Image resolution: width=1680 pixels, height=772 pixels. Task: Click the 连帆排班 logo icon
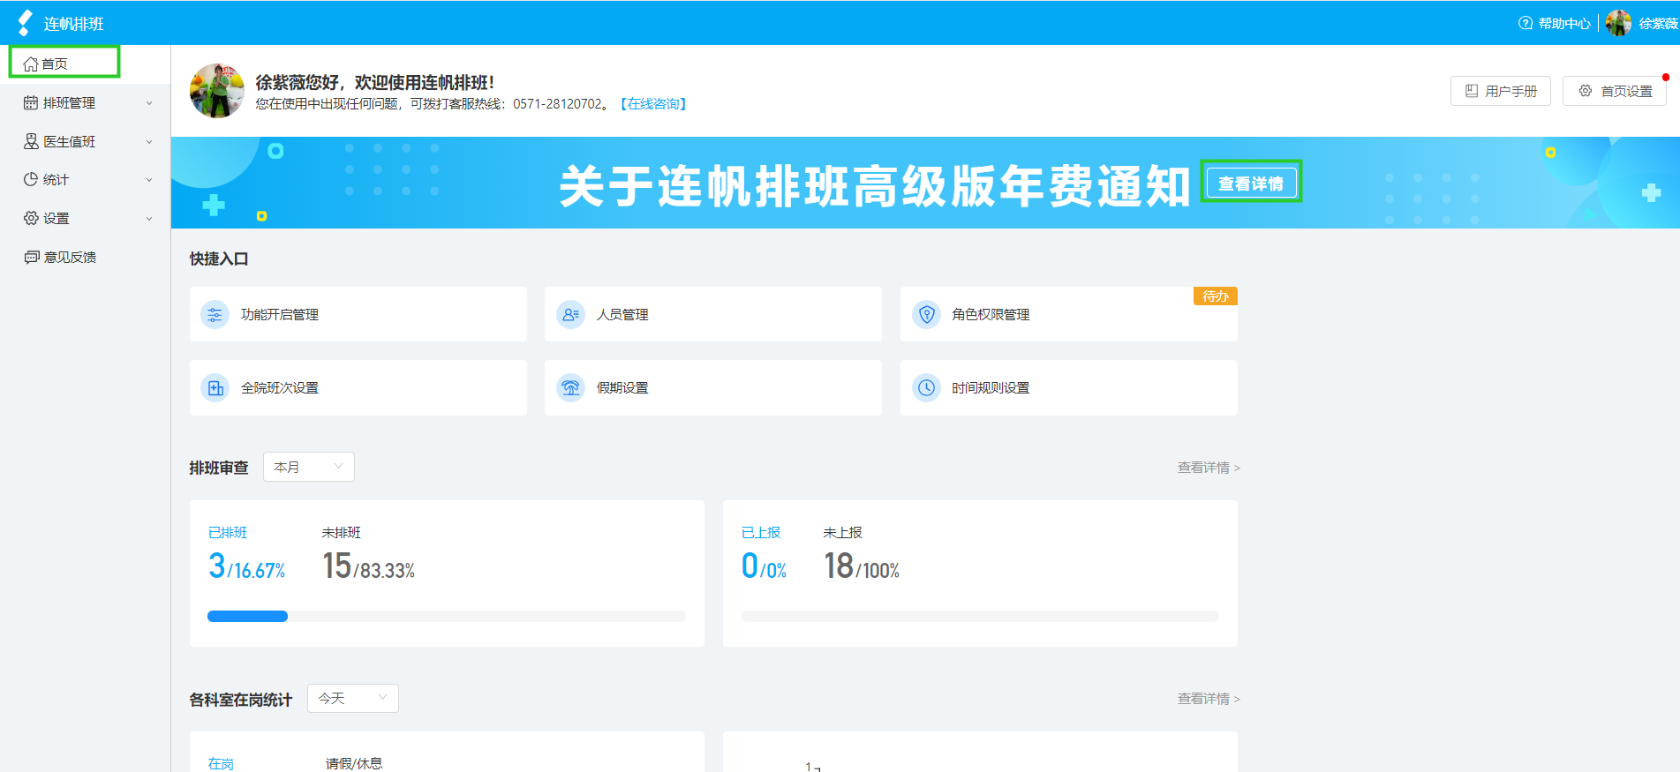coord(26,23)
